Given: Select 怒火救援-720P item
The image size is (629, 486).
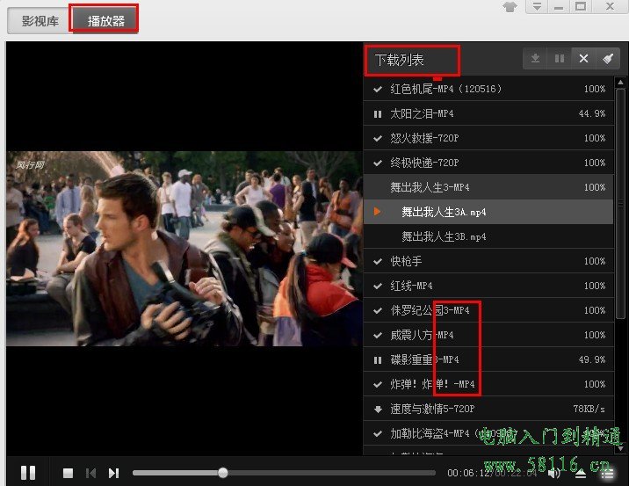Looking at the screenshot, I should pos(488,138).
